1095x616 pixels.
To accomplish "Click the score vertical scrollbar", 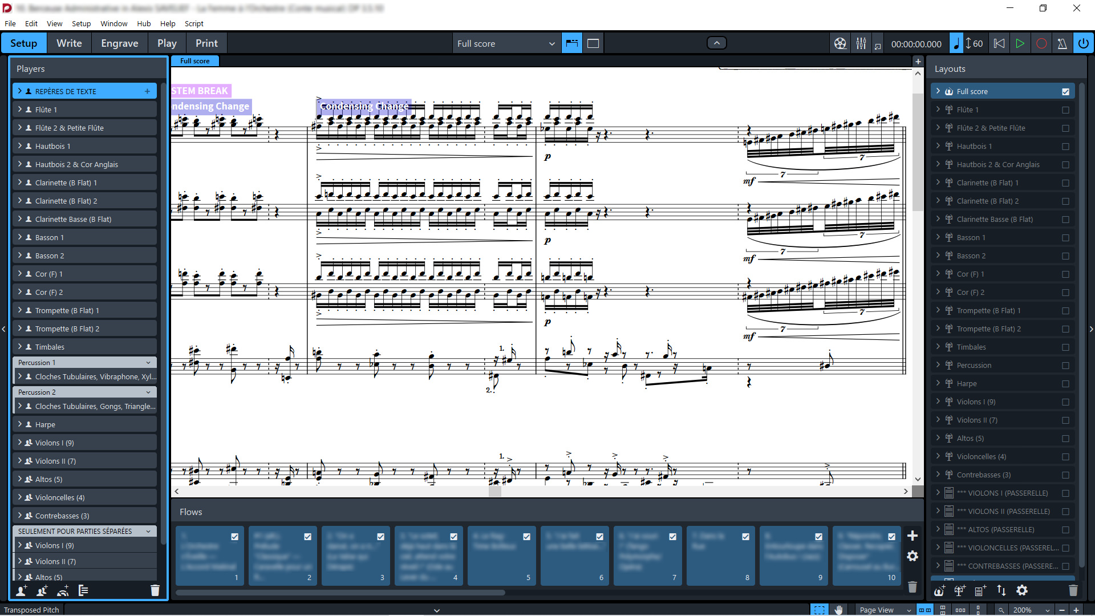I will (x=918, y=151).
